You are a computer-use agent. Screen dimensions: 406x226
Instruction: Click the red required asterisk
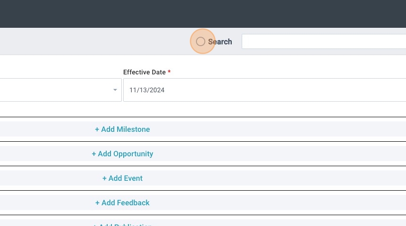pos(169,72)
